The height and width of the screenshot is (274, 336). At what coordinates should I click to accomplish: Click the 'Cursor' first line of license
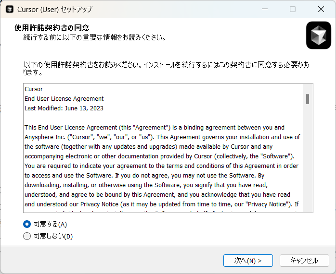[x=34, y=89]
